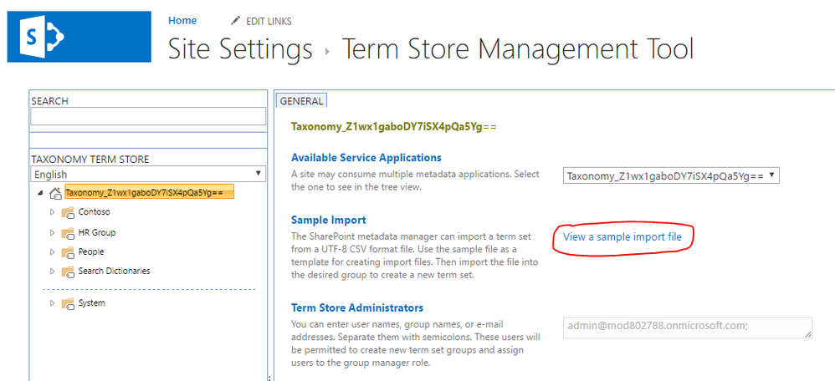This screenshot has height=381, width=835.
Task: Collapse the Taxonomy root node
Action: [x=41, y=193]
